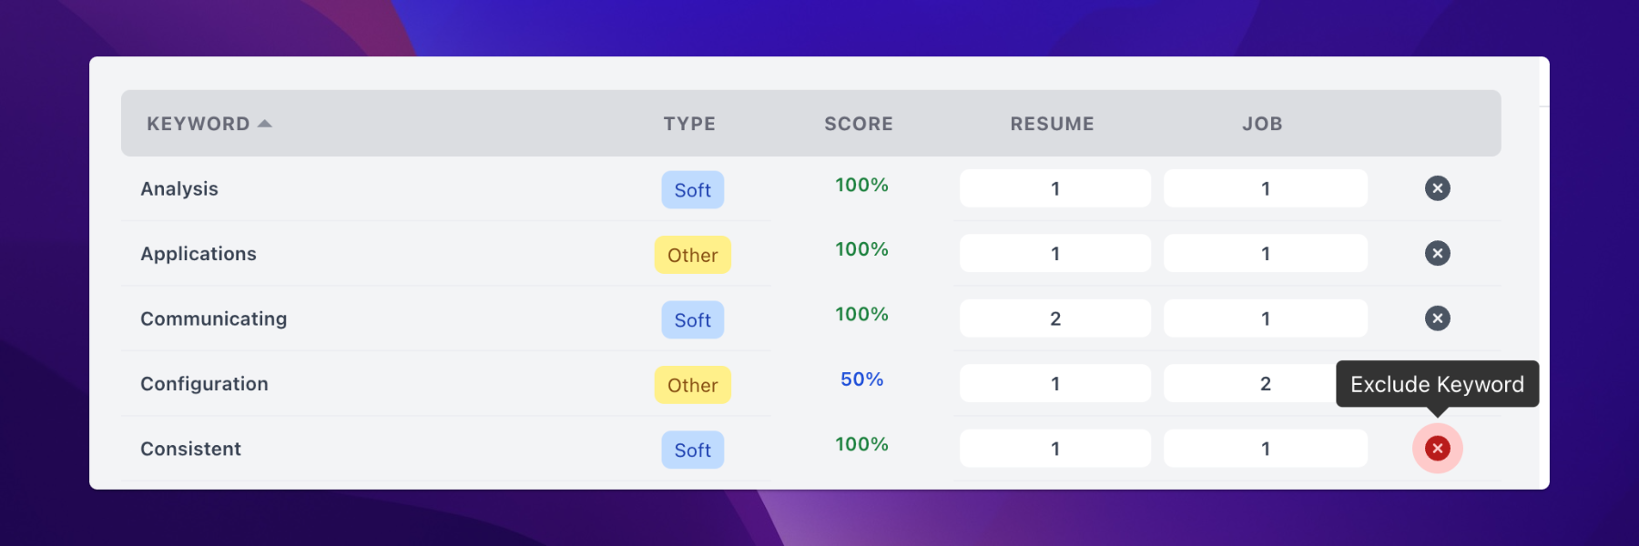This screenshot has height=546, width=1639.
Task: Sort by the Keyword column arrow
Action: coord(265,123)
